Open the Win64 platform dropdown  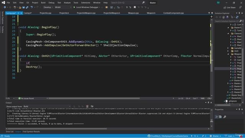click(63, 7)
